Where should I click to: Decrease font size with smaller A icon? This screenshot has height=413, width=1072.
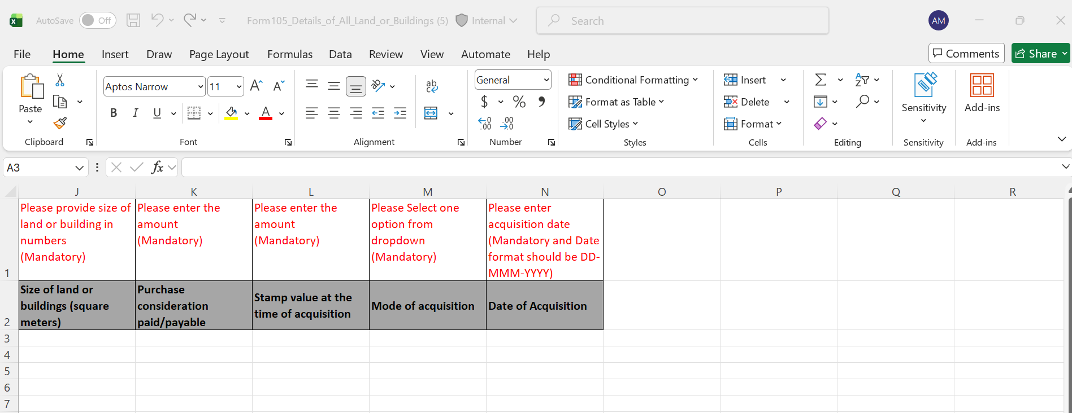pyautogui.click(x=279, y=86)
